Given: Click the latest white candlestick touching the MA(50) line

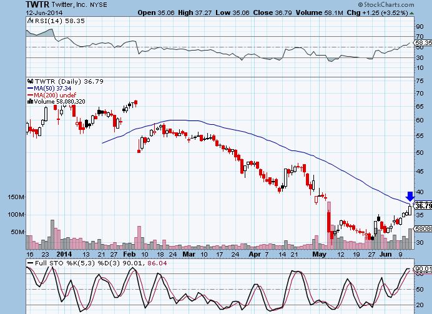Looking at the screenshot, I should pos(410,210).
